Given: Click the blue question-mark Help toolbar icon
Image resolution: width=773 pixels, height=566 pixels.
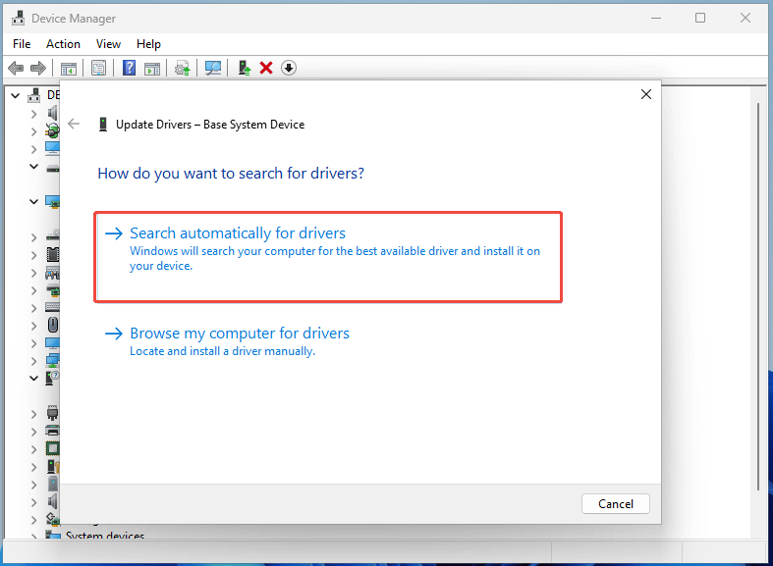Looking at the screenshot, I should (x=130, y=68).
